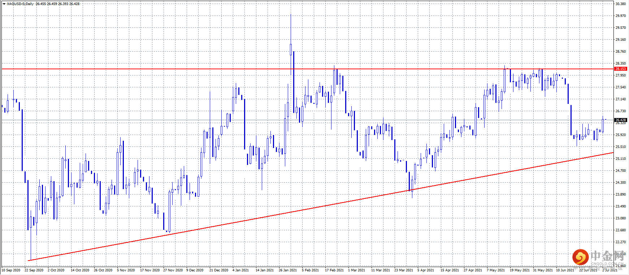
Task: Click the 30.380 price scale value
Action: pyautogui.click(x=620, y=4)
